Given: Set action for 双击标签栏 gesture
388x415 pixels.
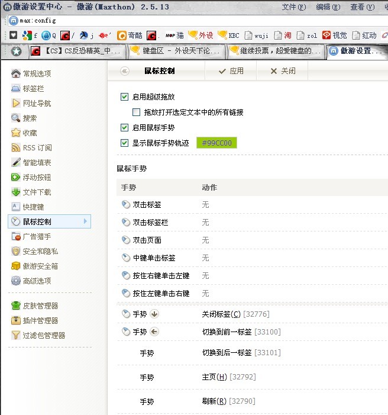Looking at the screenshot, I should pyautogui.click(x=205, y=223).
